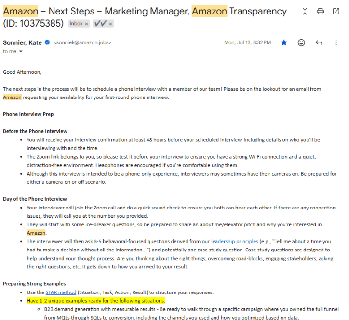Click the verified sender badge icon

click(x=47, y=42)
